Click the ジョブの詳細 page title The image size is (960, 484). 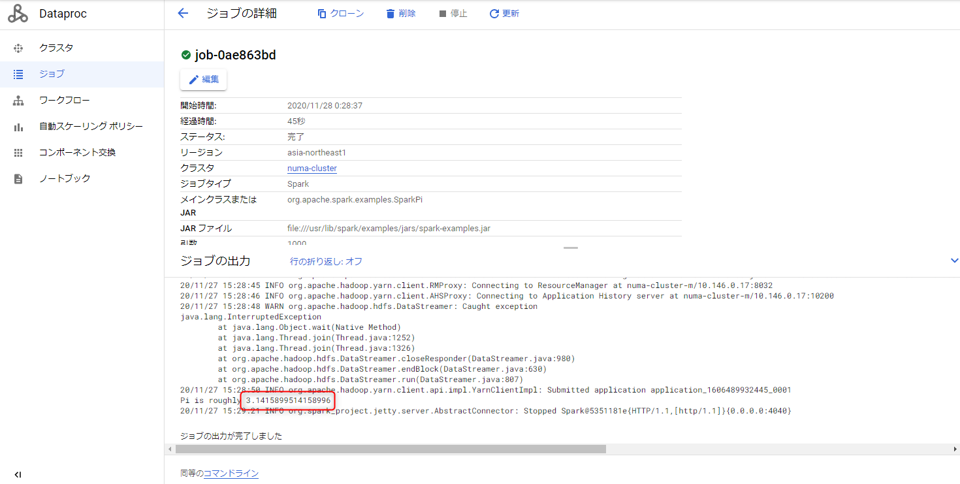(241, 14)
